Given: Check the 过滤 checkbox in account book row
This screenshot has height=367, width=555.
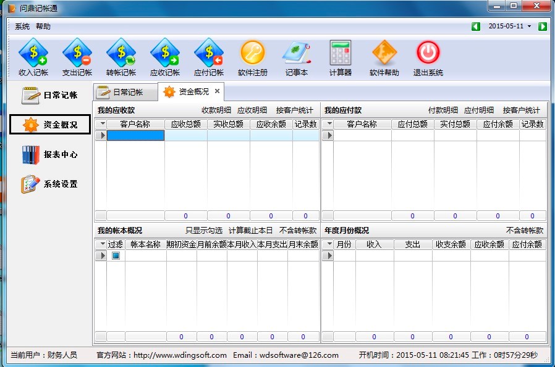Looking at the screenshot, I should (x=116, y=255).
